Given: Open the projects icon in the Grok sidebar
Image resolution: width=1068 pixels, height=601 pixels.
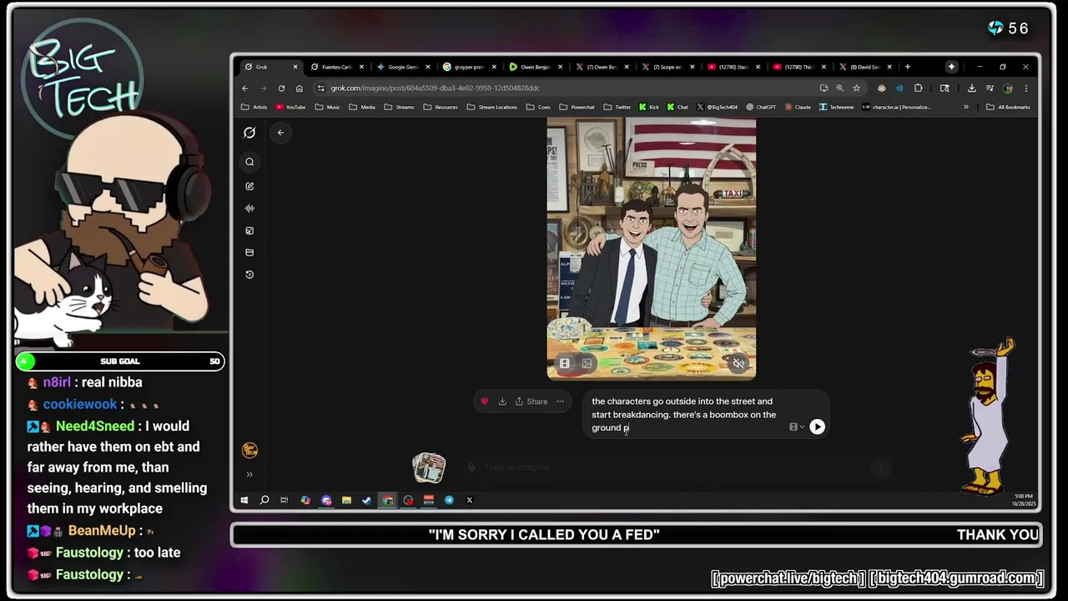Looking at the screenshot, I should (249, 252).
